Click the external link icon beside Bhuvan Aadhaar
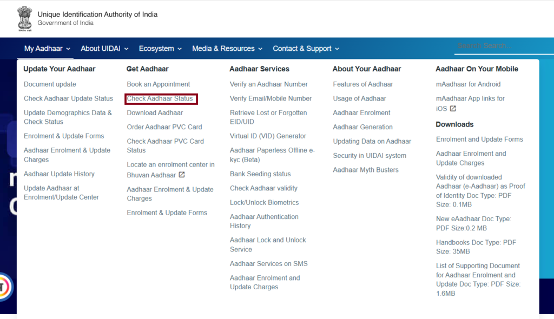The height and width of the screenshot is (319, 554). 182,175
